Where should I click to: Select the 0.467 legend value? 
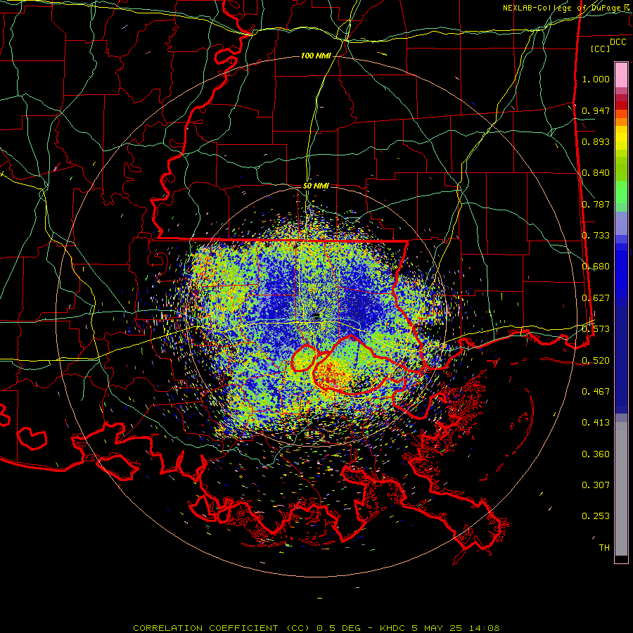click(596, 392)
